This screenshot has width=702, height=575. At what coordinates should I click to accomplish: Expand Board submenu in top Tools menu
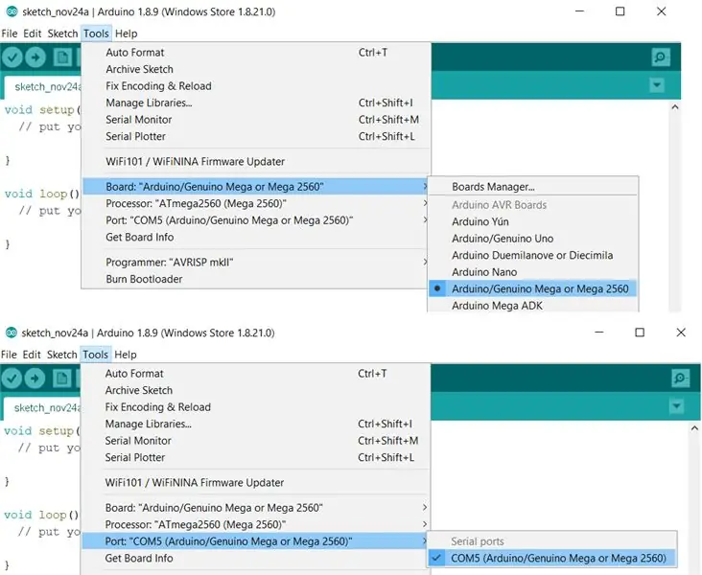(256, 187)
